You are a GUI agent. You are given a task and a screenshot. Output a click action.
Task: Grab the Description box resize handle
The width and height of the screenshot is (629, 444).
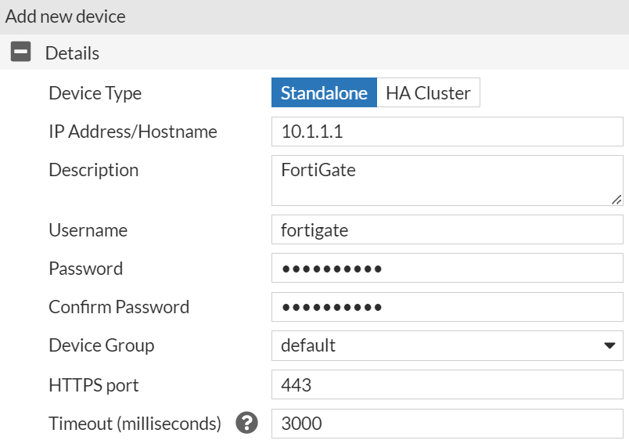616,200
